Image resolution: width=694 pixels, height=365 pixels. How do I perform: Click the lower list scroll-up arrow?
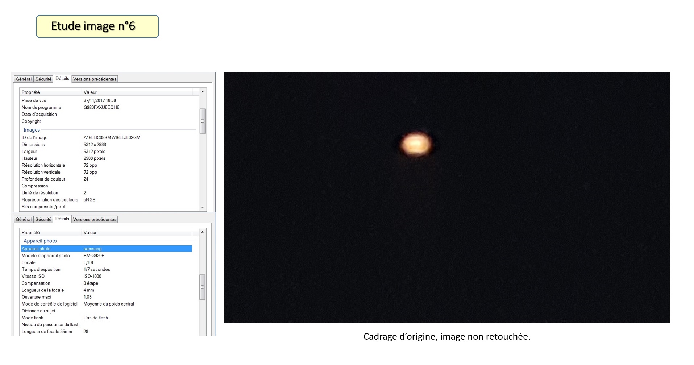pyautogui.click(x=203, y=232)
